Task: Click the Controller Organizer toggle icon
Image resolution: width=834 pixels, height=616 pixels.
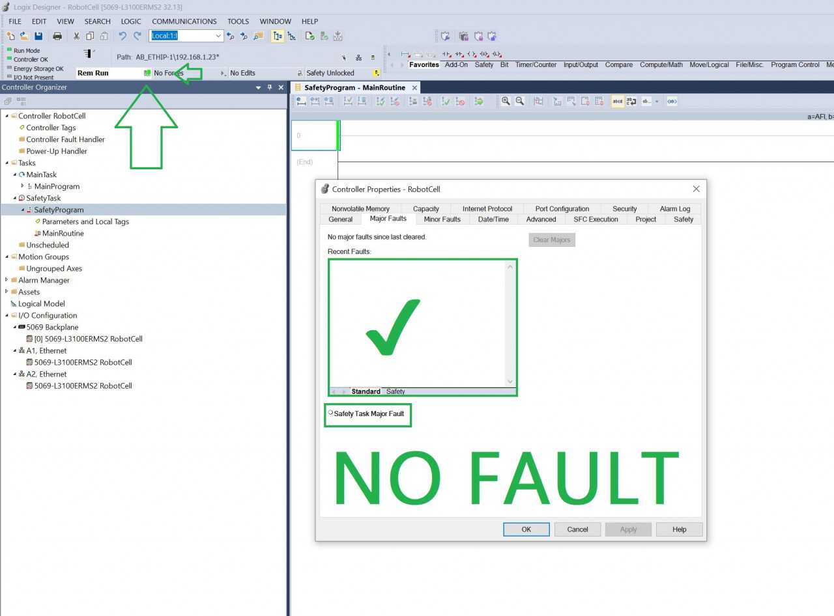Action: pos(278,36)
